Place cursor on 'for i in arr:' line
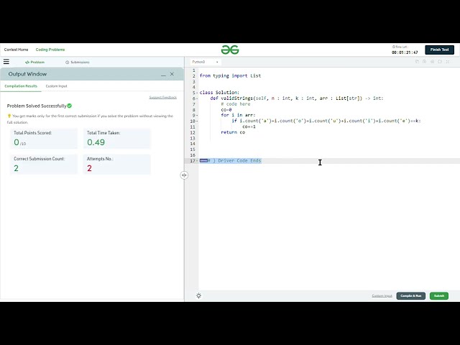Image resolution: width=460 pixels, height=345 pixels. click(238, 115)
